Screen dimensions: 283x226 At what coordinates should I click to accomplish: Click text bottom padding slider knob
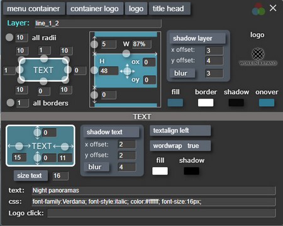[37, 158]
